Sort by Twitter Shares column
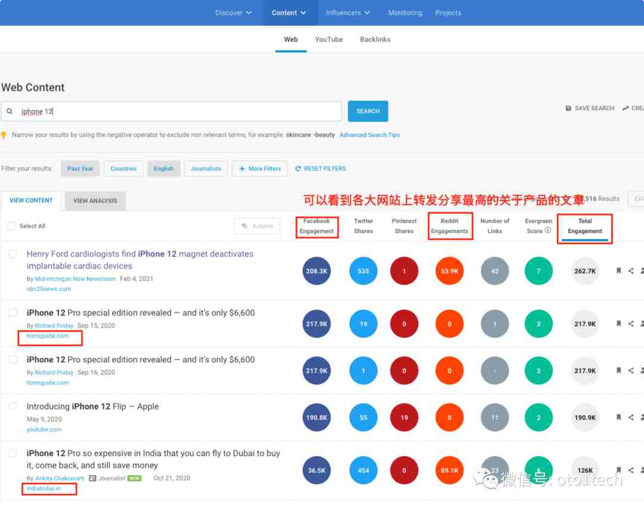644x508 pixels. tap(364, 226)
